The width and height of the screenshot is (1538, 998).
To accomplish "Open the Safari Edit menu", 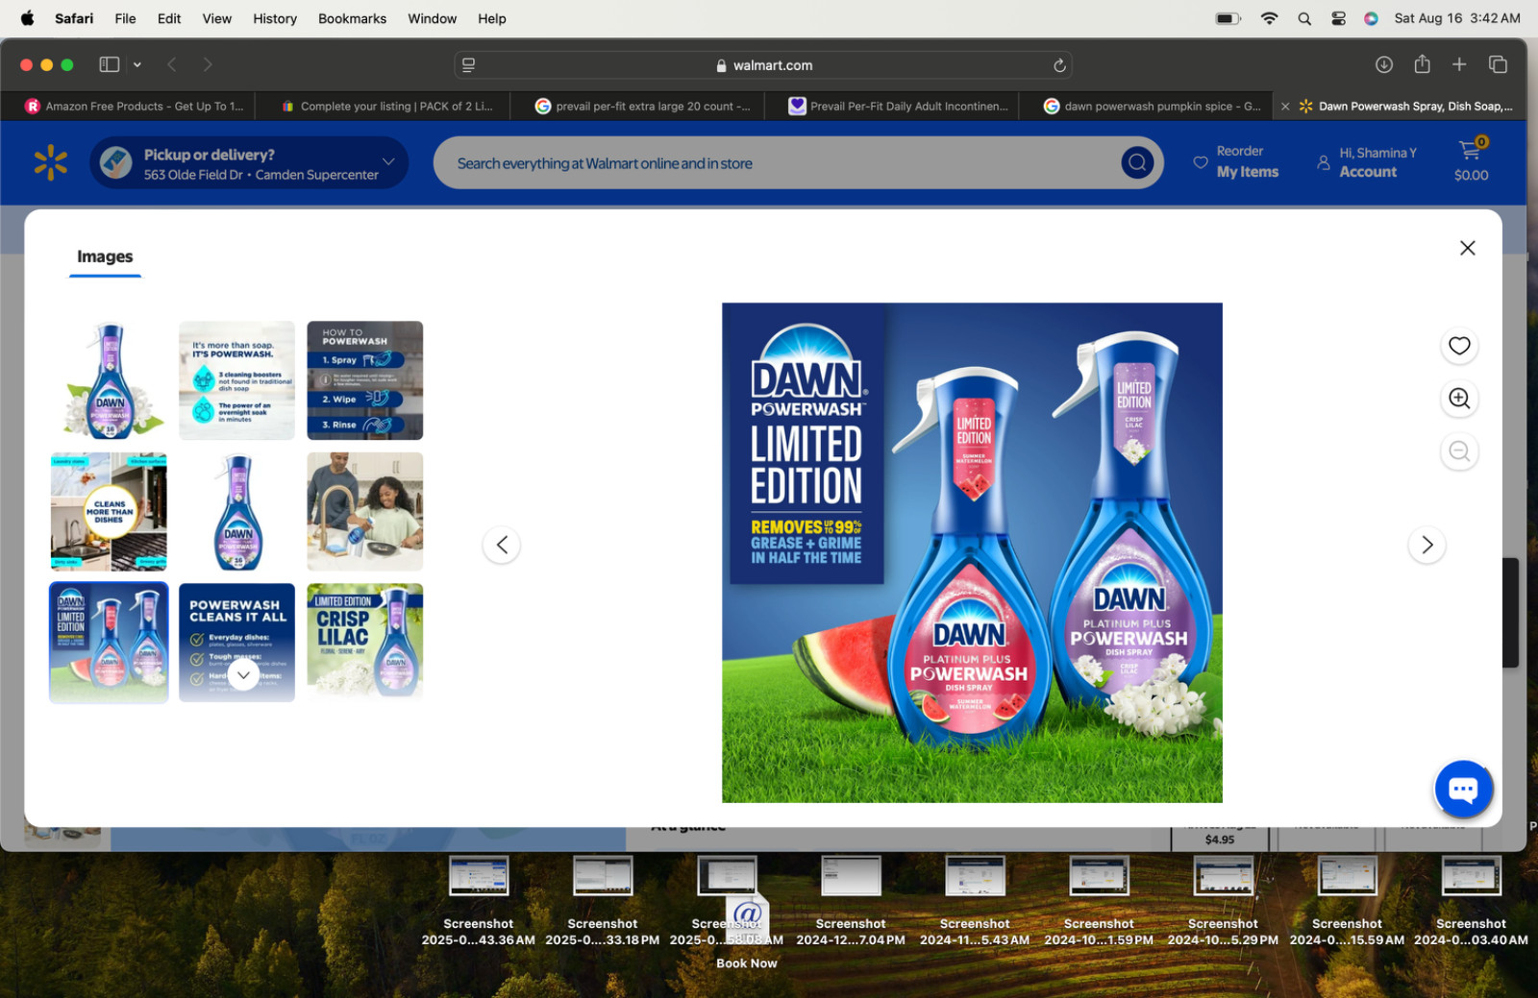I will click(x=169, y=18).
